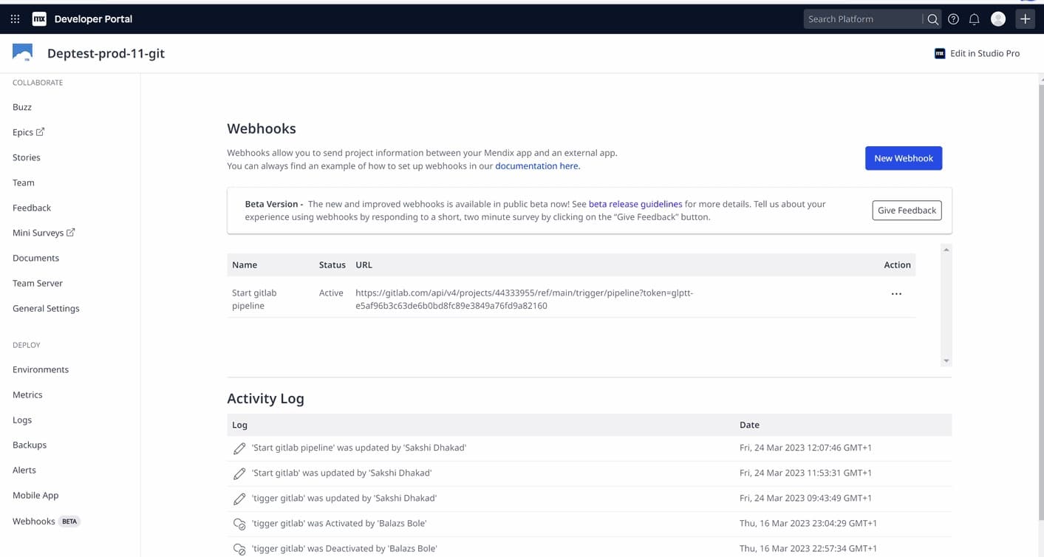
Task: Open the documentation here link
Action: [536, 165]
